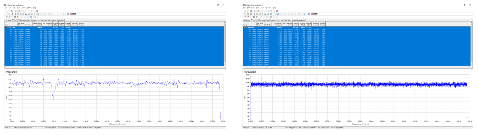Click Average (Mbps) column header, left window
The width and height of the screenshot is (478, 135).
(56, 24)
